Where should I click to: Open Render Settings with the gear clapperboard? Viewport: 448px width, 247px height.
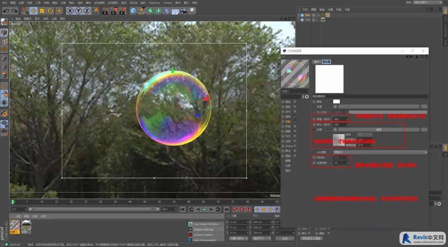pyautogui.click(x=122, y=11)
